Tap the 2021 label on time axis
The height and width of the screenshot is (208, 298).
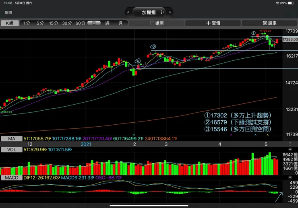86,144
